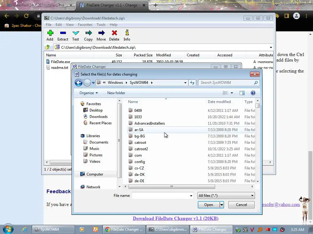Select the catroot2 folder

click(141, 149)
